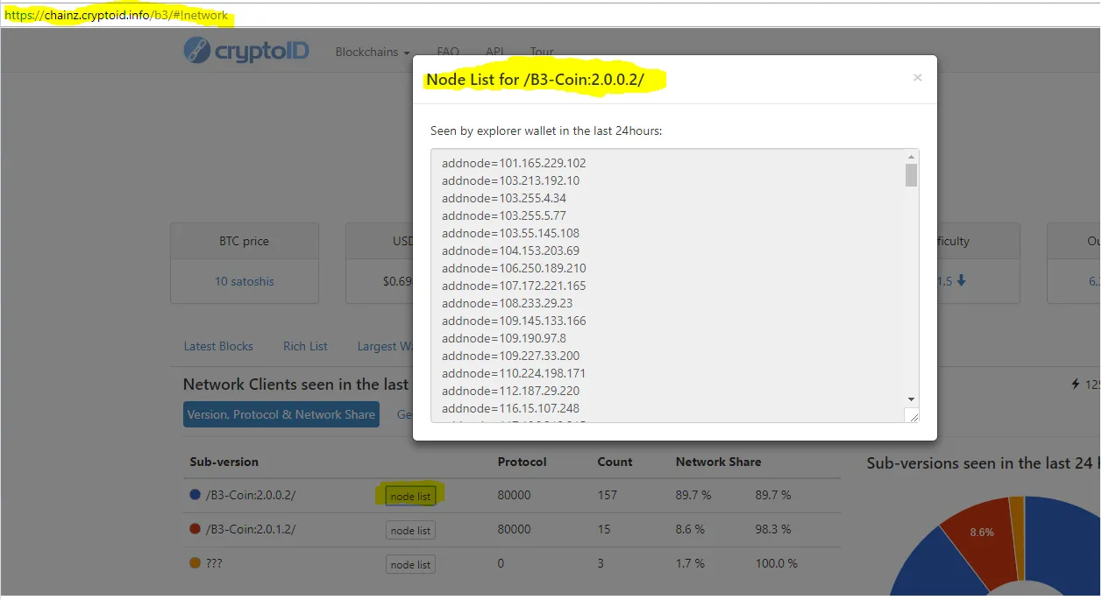Click the addnode=106.250.189.210 line
This screenshot has height=600, width=1102.
click(x=514, y=268)
